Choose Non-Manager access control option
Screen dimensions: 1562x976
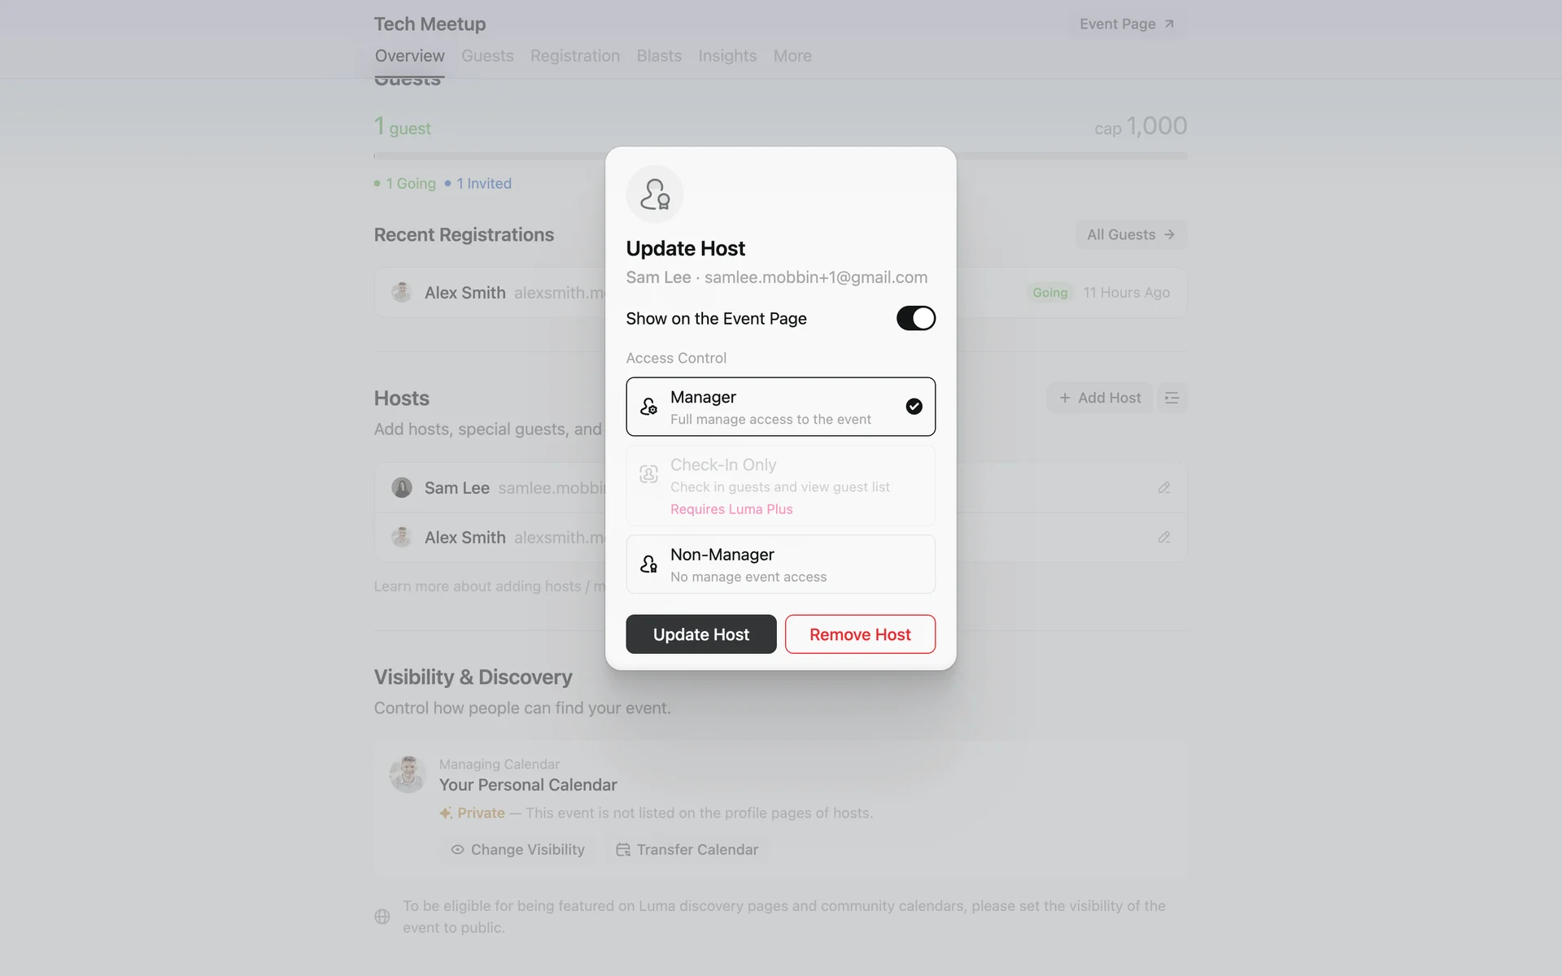[x=780, y=564]
